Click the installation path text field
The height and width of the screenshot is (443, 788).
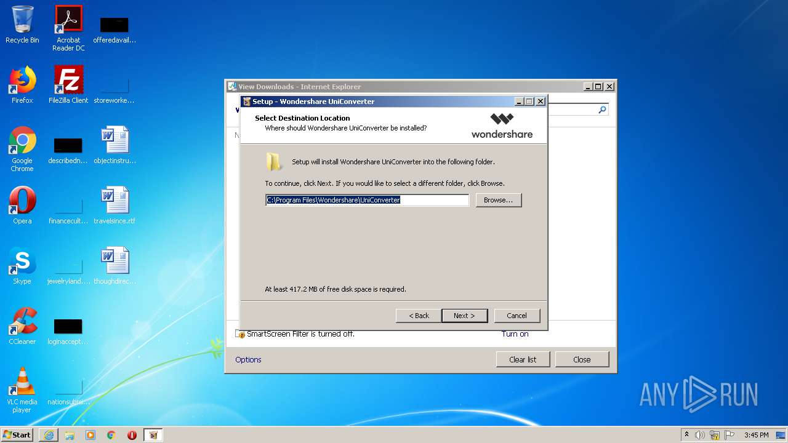pos(367,200)
